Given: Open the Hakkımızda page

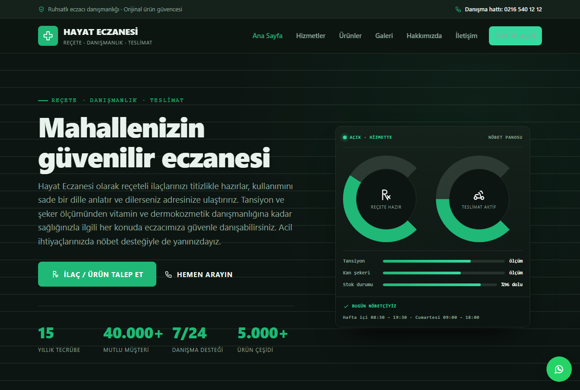Looking at the screenshot, I should click(x=424, y=36).
